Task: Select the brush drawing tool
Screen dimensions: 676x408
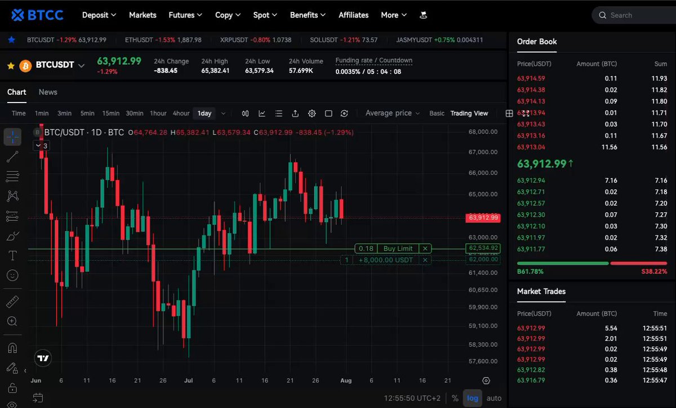Action: [12, 236]
